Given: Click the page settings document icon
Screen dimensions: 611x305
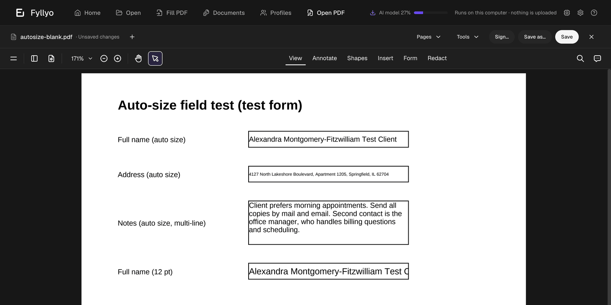Looking at the screenshot, I should coord(51,58).
